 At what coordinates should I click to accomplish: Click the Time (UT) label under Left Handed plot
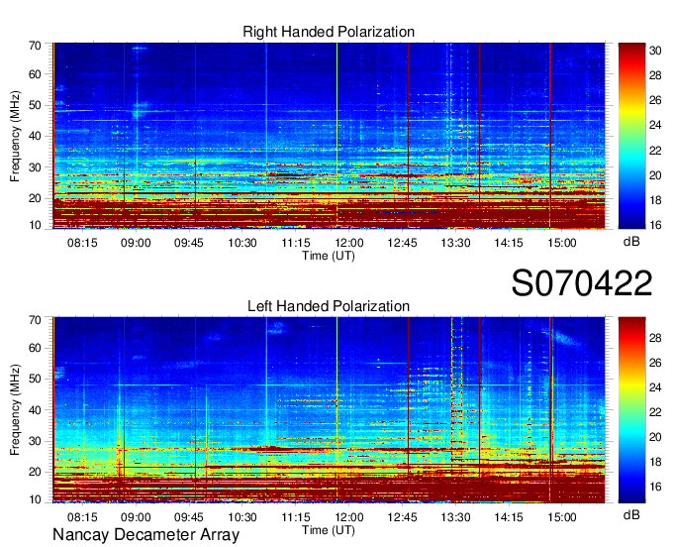click(329, 530)
